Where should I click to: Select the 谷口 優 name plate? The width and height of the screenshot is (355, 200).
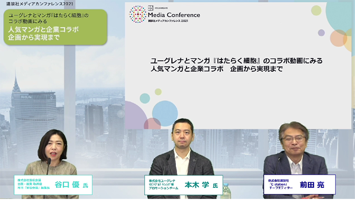(53, 185)
